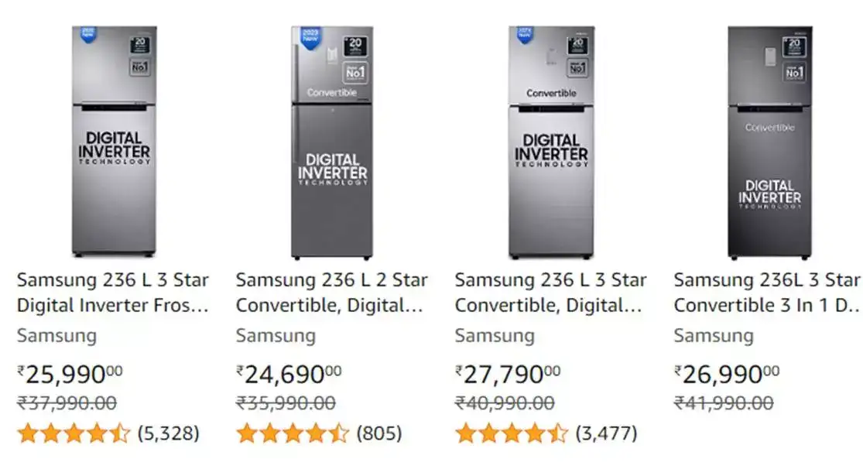Open the ₹27,790 product's title link
The height and width of the screenshot is (466, 863).
click(x=550, y=293)
